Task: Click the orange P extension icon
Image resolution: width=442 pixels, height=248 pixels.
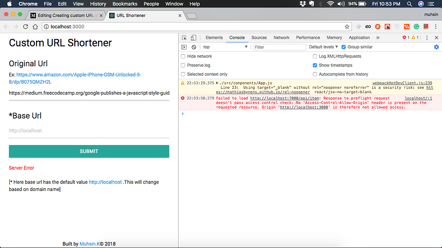Action: click(378, 27)
